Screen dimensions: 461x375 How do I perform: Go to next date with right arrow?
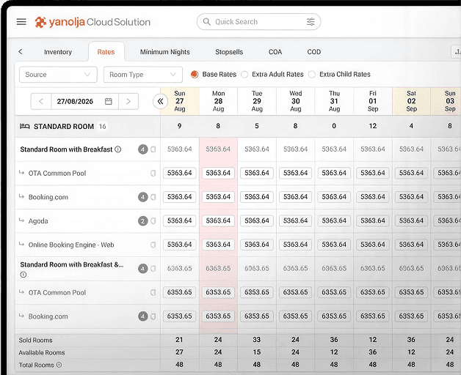tap(128, 101)
